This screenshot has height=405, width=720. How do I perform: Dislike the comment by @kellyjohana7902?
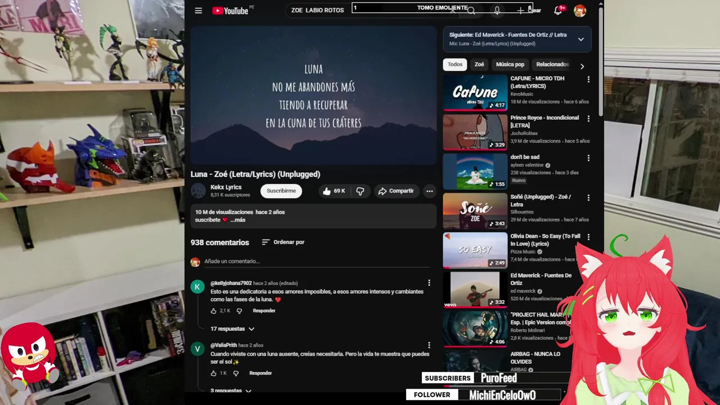[x=239, y=311]
